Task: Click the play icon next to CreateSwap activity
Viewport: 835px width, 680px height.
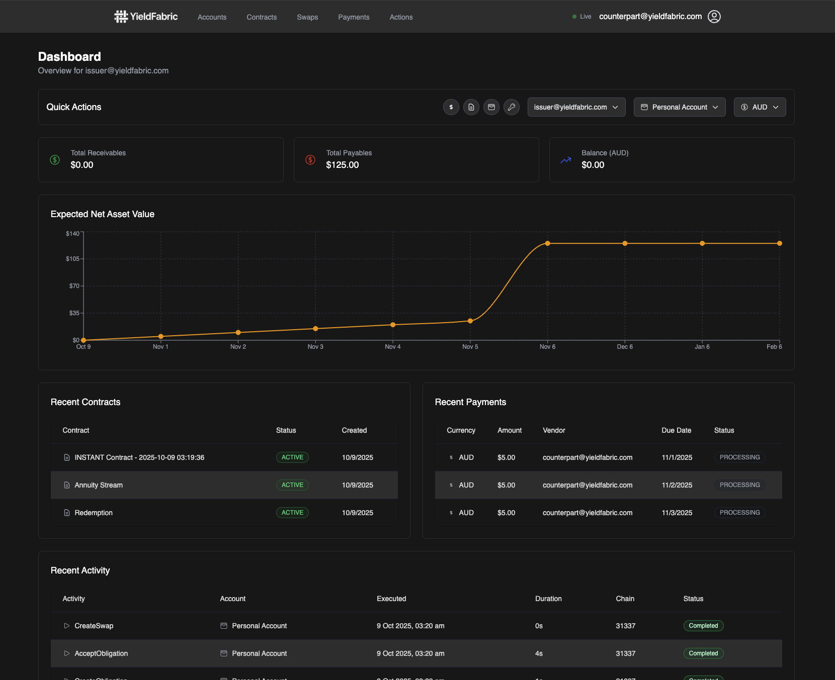Action: [67, 626]
